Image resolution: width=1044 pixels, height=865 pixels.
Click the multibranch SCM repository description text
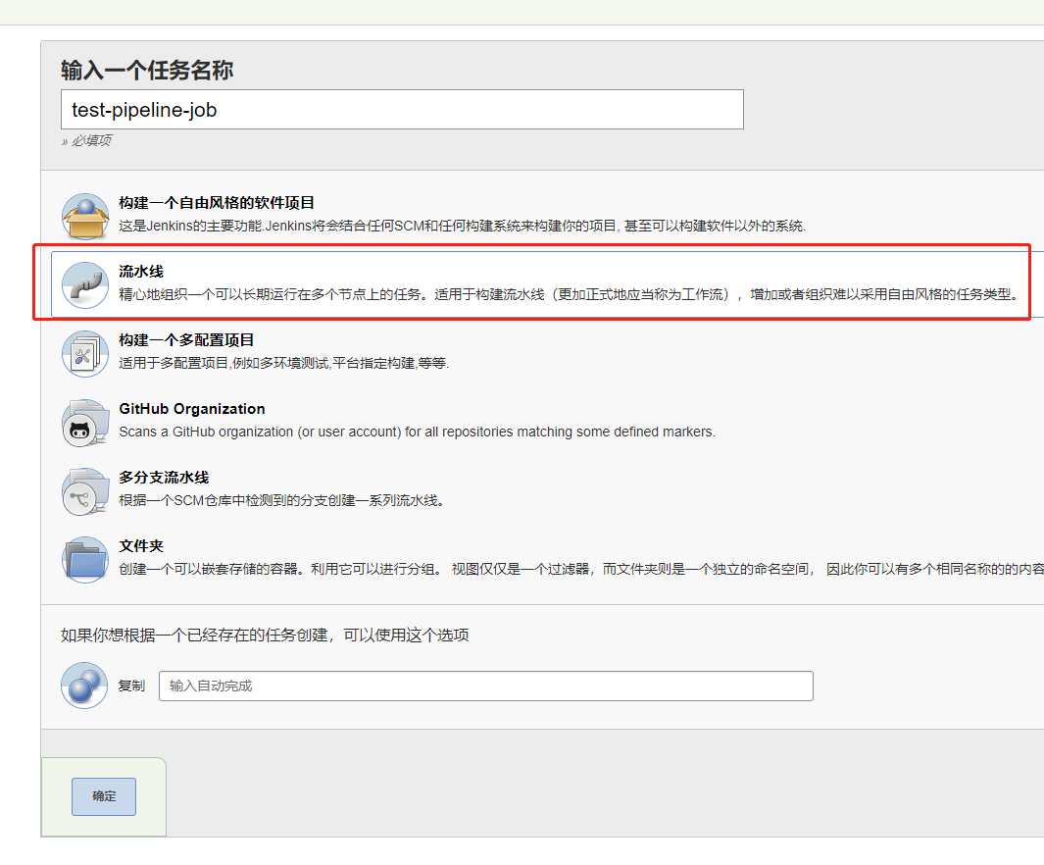[282, 500]
